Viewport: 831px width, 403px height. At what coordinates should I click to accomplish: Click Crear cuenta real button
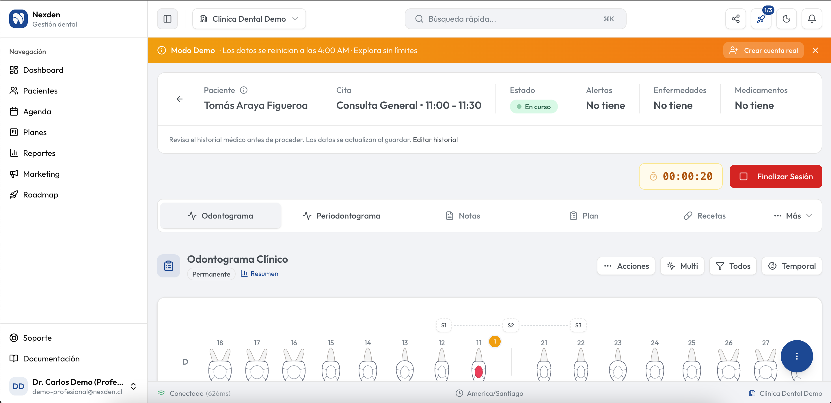[763, 50]
